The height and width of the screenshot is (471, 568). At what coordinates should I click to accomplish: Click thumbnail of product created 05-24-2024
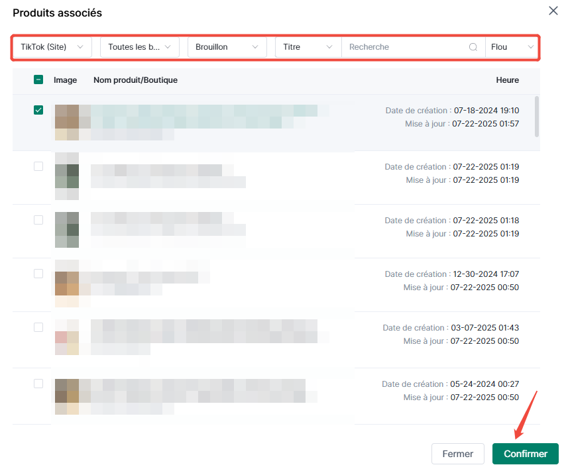click(x=67, y=396)
